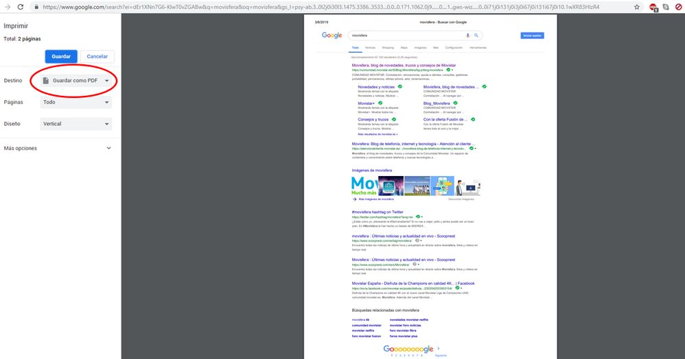Viewport: 685px width, 359px height.
Task: Open 'Movisfera, blog de novedades, trucos y consejos' result
Action: pyautogui.click(x=404, y=66)
